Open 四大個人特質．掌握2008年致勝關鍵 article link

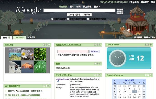24,95
